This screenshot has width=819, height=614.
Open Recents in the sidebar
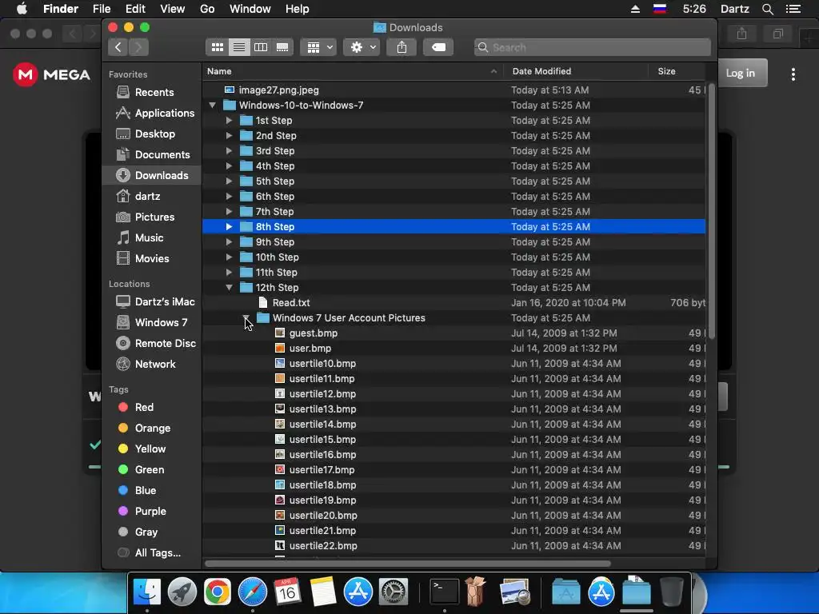point(151,93)
